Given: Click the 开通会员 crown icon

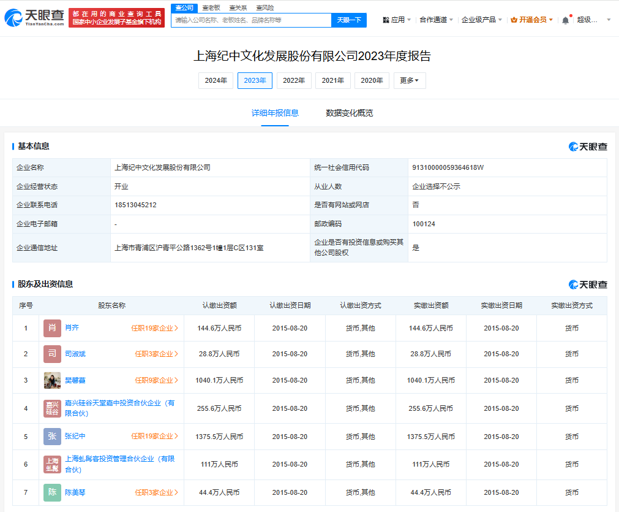Looking at the screenshot, I should (514, 20).
